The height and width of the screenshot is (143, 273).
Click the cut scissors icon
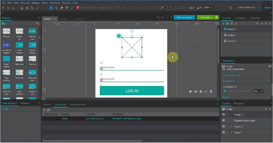tap(27, 8)
